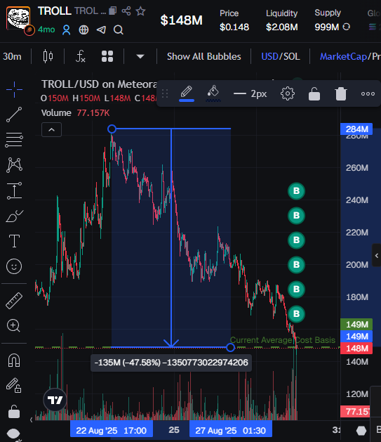The image size is (381, 442).
Task: Collapse the indicator legend chevron
Action: click(51, 130)
